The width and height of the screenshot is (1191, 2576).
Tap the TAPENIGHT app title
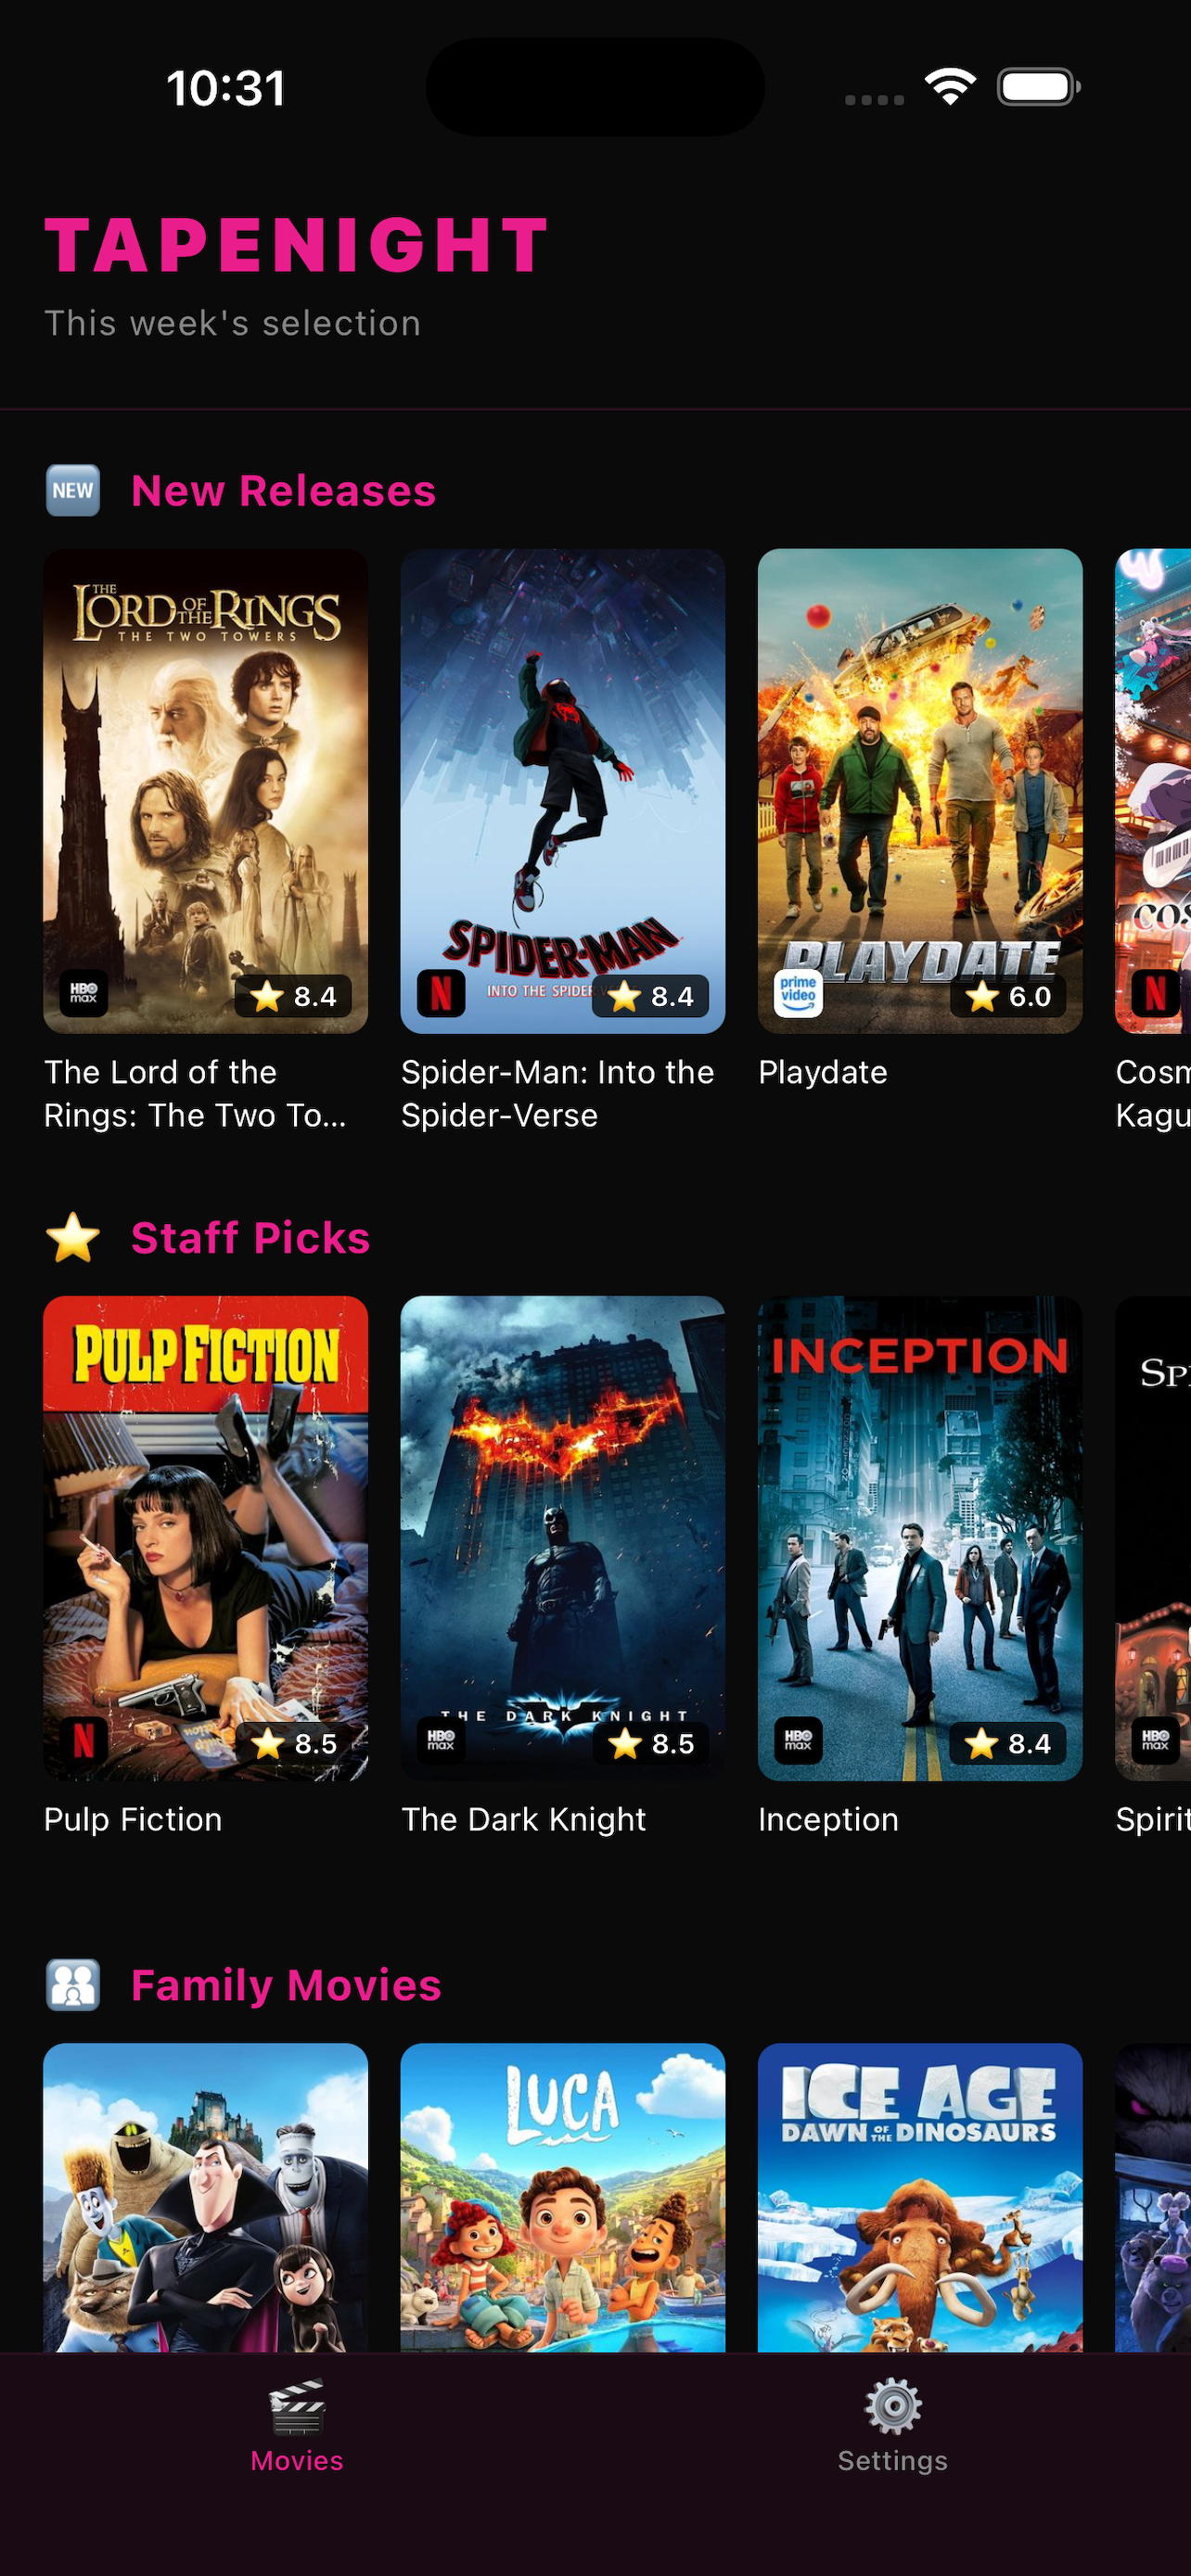pos(297,245)
